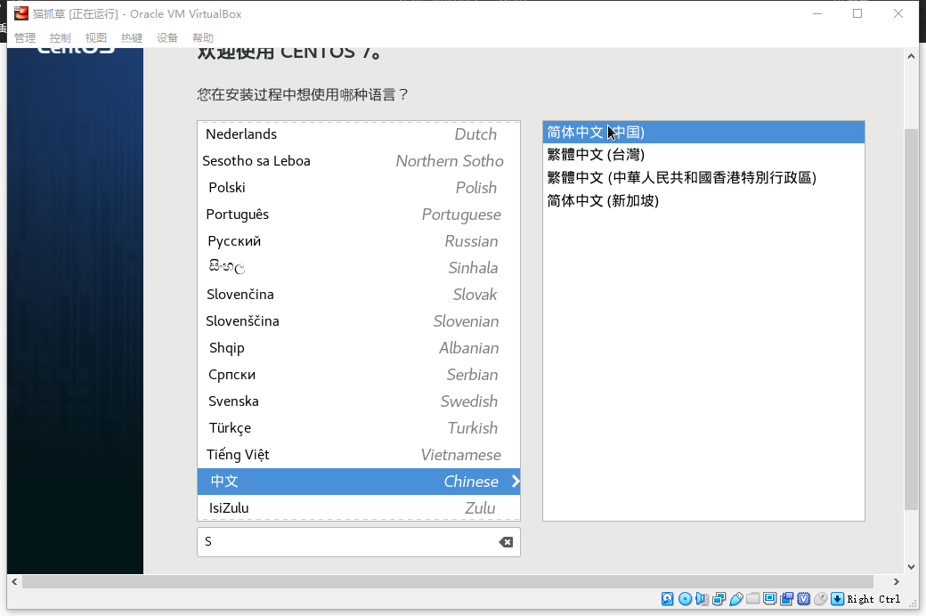Minimize the VirtualBox window
The height and width of the screenshot is (616, 926).
[x=817, y=13]
